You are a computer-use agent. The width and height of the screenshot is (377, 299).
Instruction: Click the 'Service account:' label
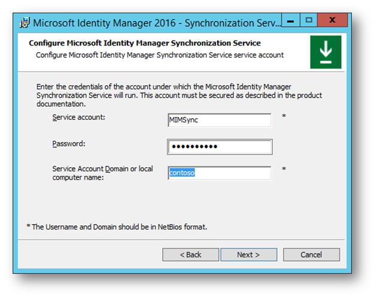pos(78,117)
